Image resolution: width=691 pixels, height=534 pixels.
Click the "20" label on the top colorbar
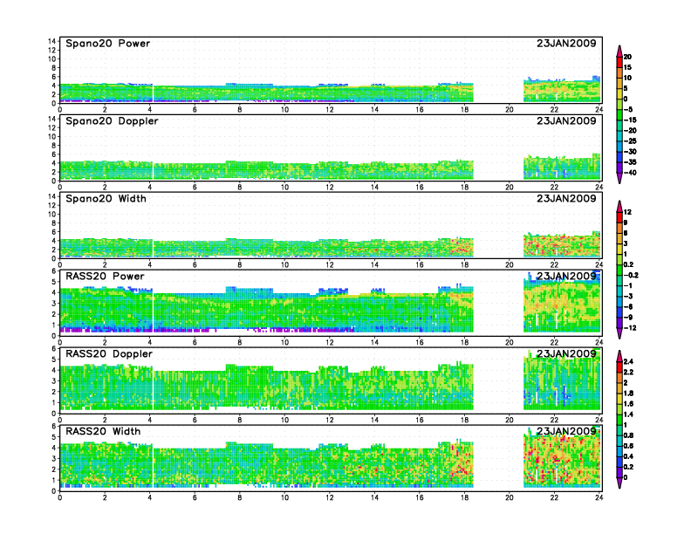[627, 57]
